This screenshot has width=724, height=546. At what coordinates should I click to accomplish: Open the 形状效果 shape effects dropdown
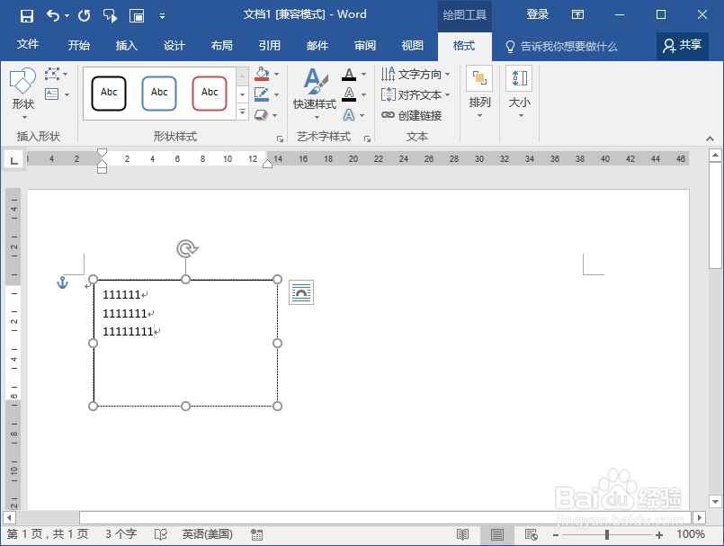click(260, 113)
